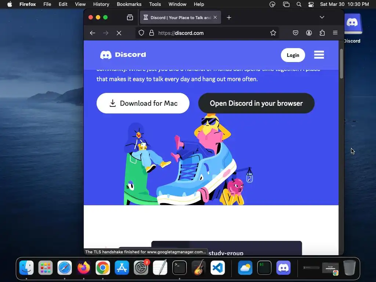Open the Tools menu
This screenshot has height=282, width=376.
pyautogui.click(x=155, y=4)
